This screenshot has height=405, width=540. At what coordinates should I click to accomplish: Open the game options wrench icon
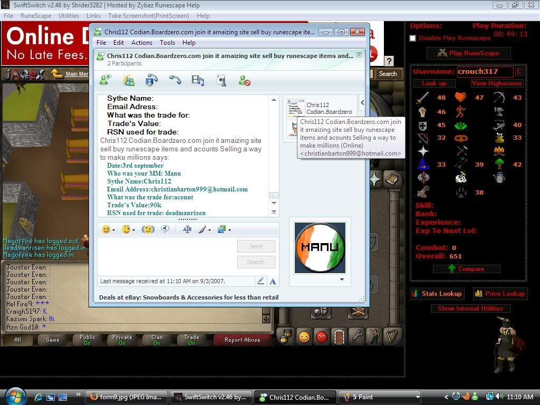point(357,336)
